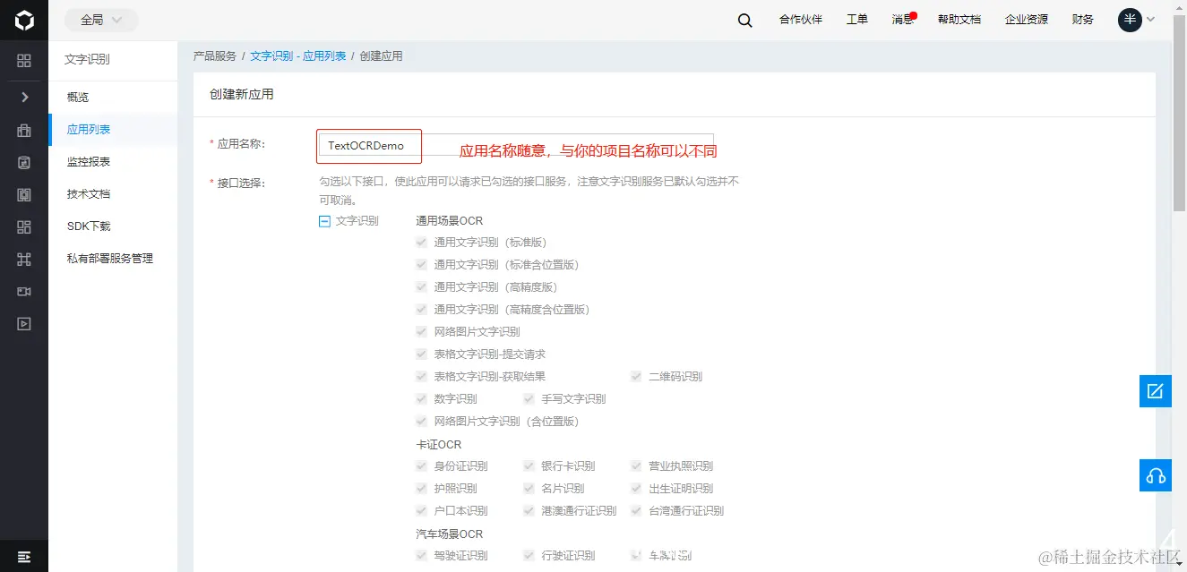This screenshot has height=572, width=1187.
Task: Open the search magnifier in the top bar
Action: pyautogui.click(x=744, y=19)
